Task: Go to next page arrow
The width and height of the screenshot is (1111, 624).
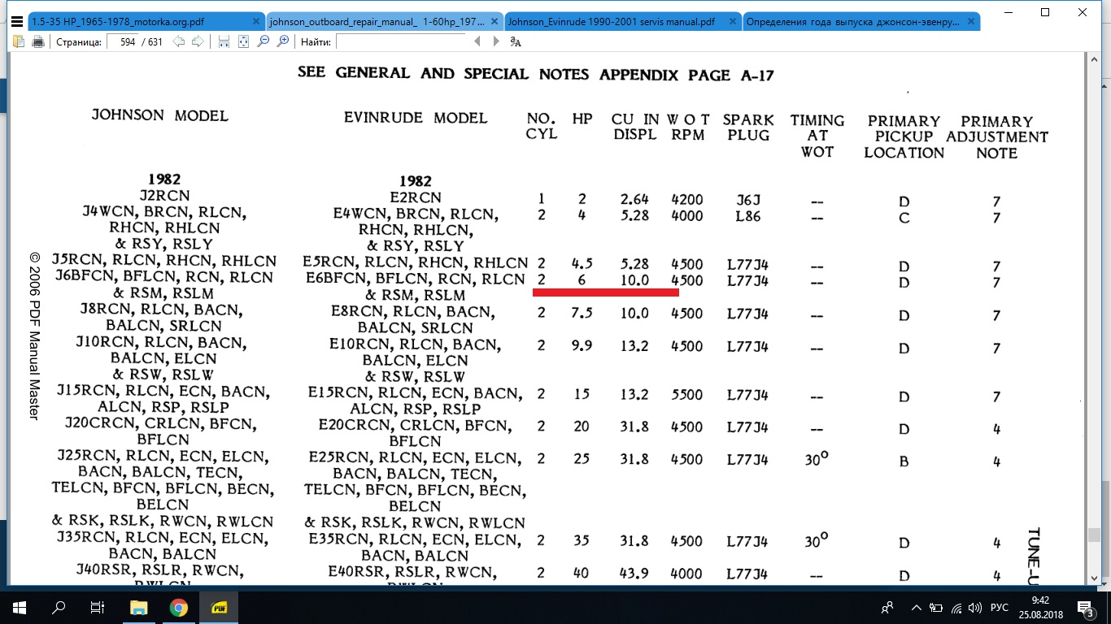Action: pyautogui.click(x=197, y=41)
